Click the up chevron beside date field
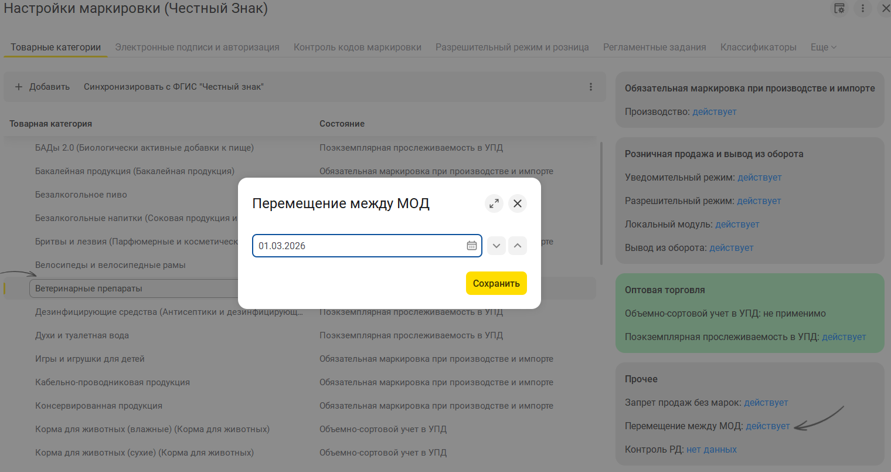 pos(517,246)
